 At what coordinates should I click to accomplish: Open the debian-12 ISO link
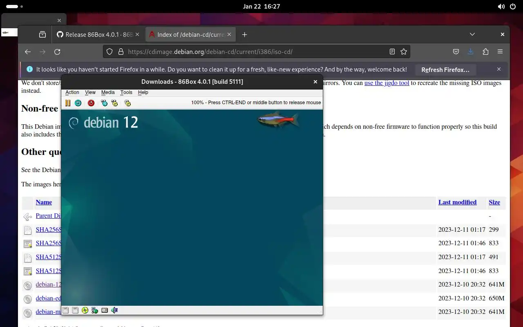point(48,284)
